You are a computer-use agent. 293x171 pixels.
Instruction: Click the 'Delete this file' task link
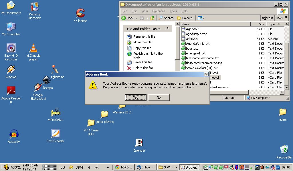(x=143, y=68)
